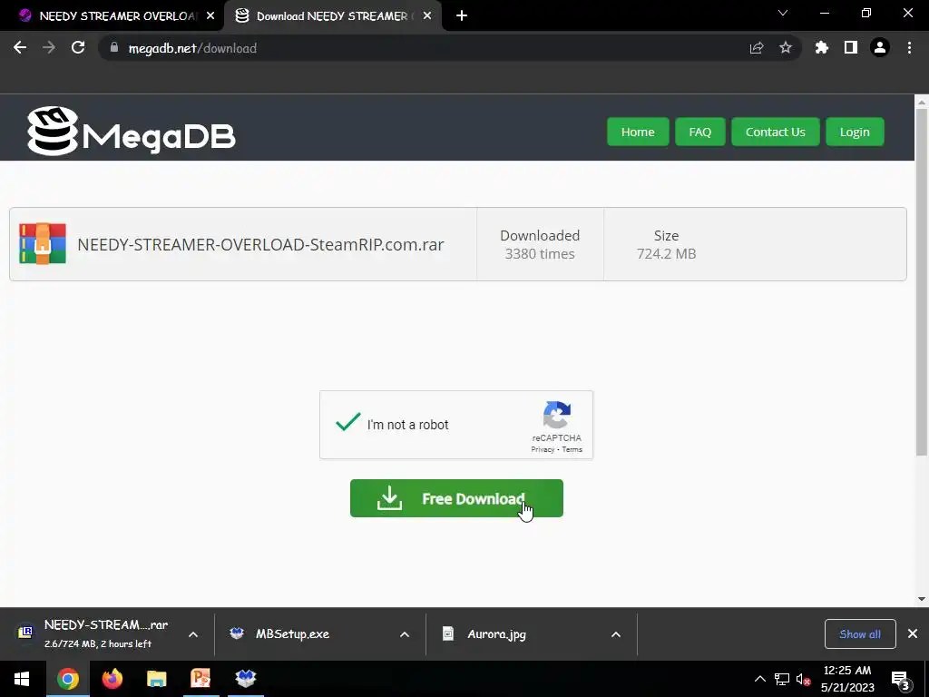Click Show all downloads
This screenshot has width=929, height=697.
point(860,634)
